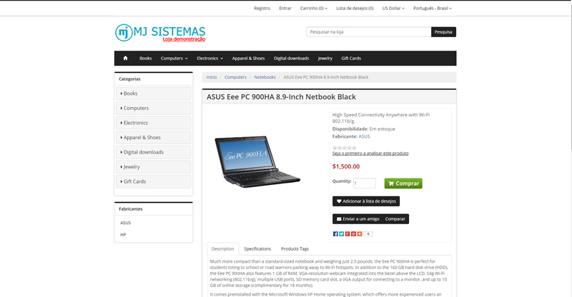This screenshot has width=572, height=297.
Task: Click the home icon in navigation bar
Action: [125, 58]
